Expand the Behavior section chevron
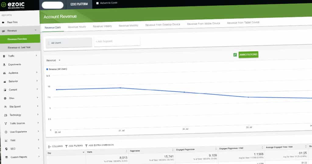This screenshot has height=164, width=312. (37, 81)
